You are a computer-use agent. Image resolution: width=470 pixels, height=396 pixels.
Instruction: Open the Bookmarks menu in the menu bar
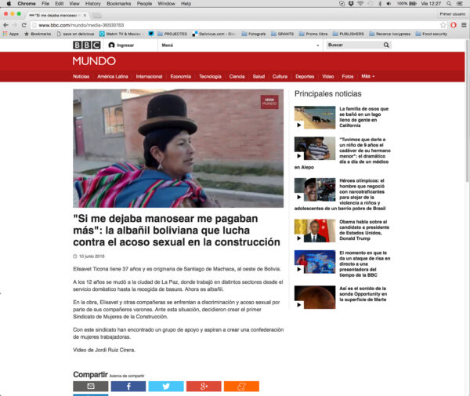[x=118, y=4]
